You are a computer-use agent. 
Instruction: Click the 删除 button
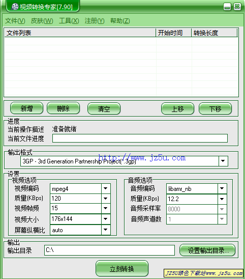tap(63, 108)
